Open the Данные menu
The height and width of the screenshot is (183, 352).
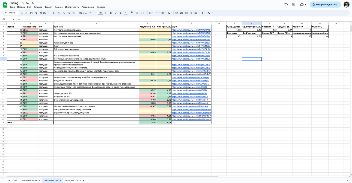[59, 7]
